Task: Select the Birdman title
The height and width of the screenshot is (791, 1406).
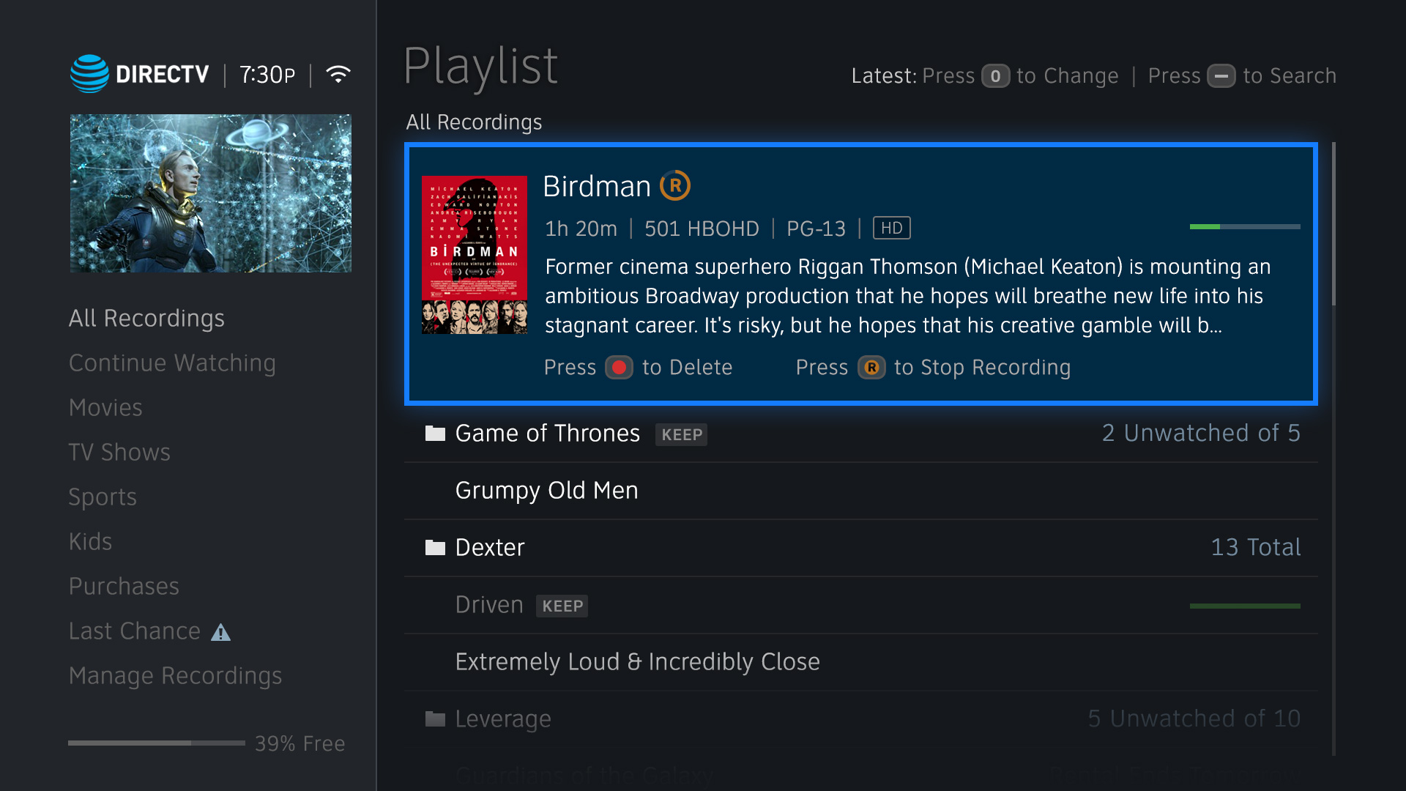Action: tap(597, 186)
